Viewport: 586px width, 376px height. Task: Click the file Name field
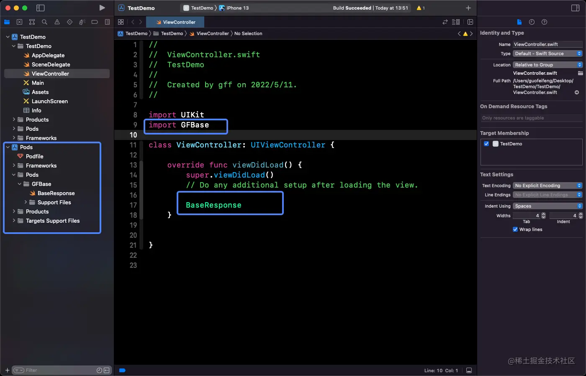(547, 44)
